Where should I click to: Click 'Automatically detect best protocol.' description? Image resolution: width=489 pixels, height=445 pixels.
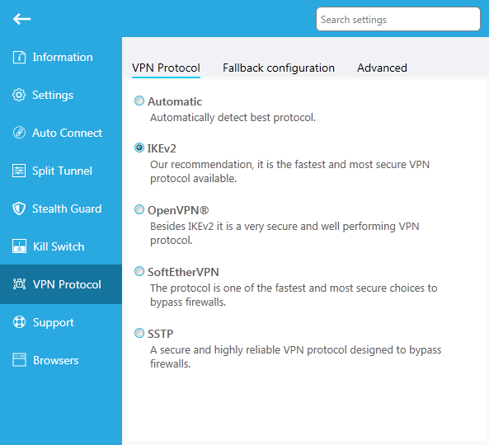coord(233,118)
